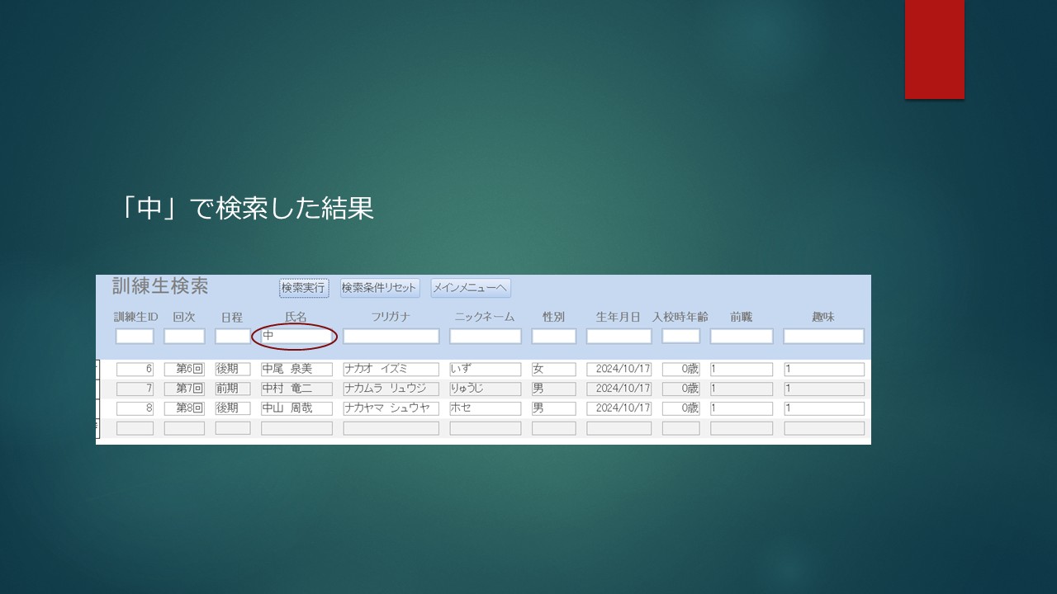The height and width of the screenshot is (594, 1057).
Task: Click the 前職 cell in 中尾 泉美's row
Action: pos(742,370)
